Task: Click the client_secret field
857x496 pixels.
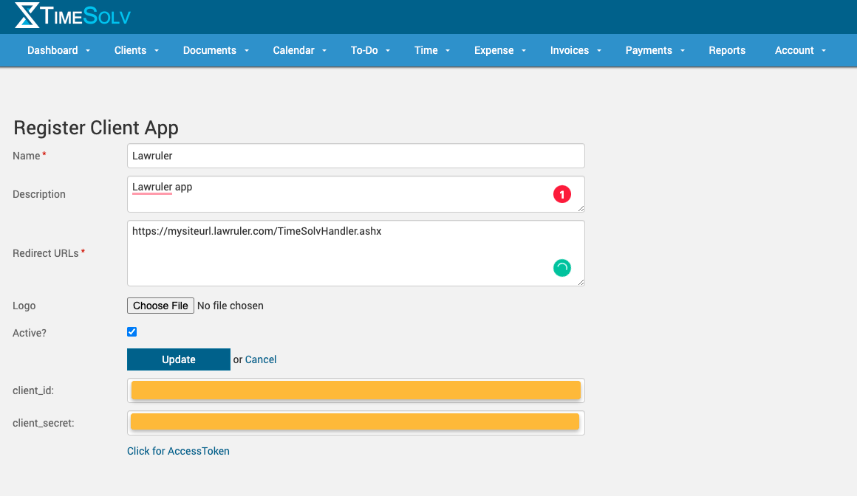Action: coord(356,423)
